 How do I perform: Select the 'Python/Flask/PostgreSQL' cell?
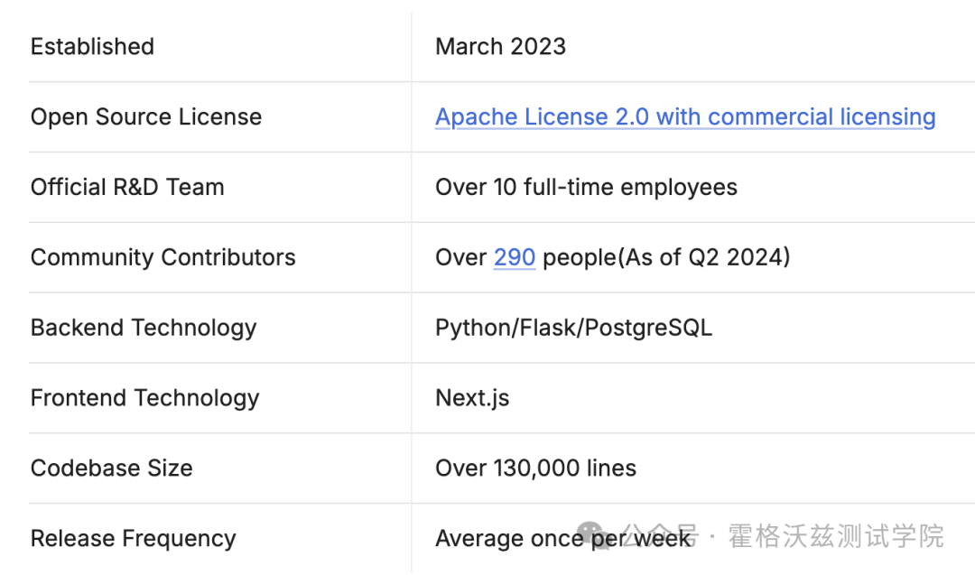click(x=574, y=328)
